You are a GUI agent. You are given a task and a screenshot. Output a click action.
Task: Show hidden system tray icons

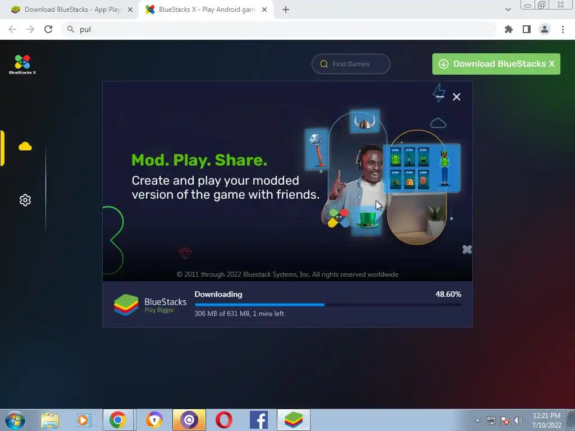(477, 420)
